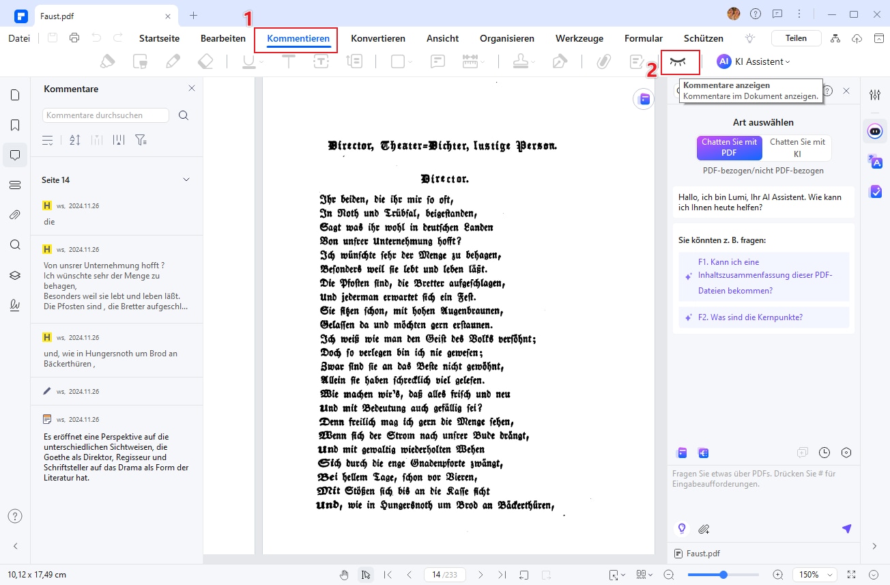Open the bookmarks panel
Viewport: 890px width, 585px height.
[15, 125]
